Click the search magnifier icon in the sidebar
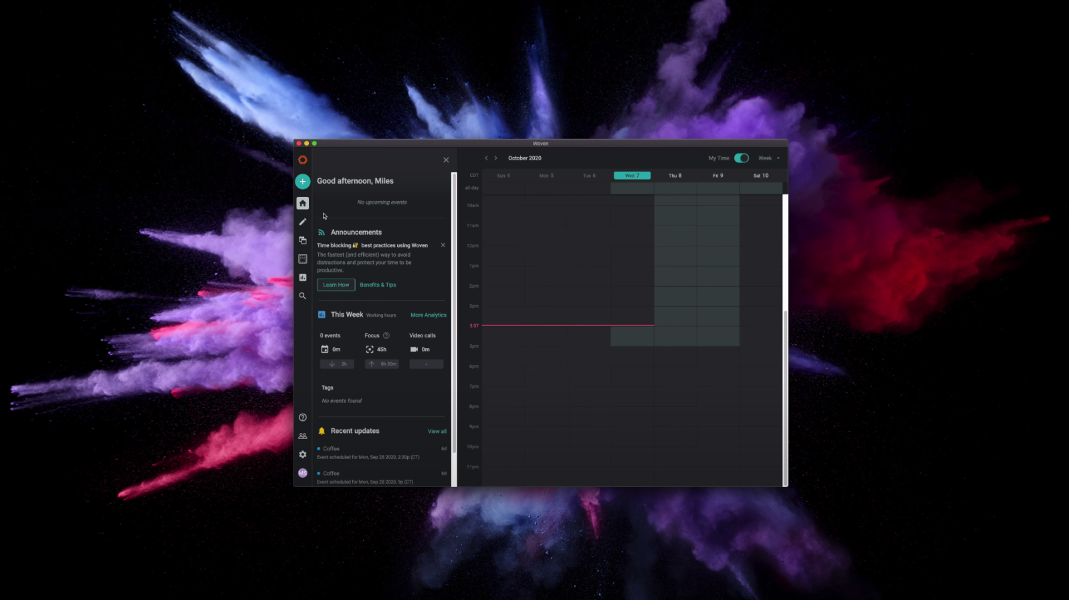 [x=302, y=296]
